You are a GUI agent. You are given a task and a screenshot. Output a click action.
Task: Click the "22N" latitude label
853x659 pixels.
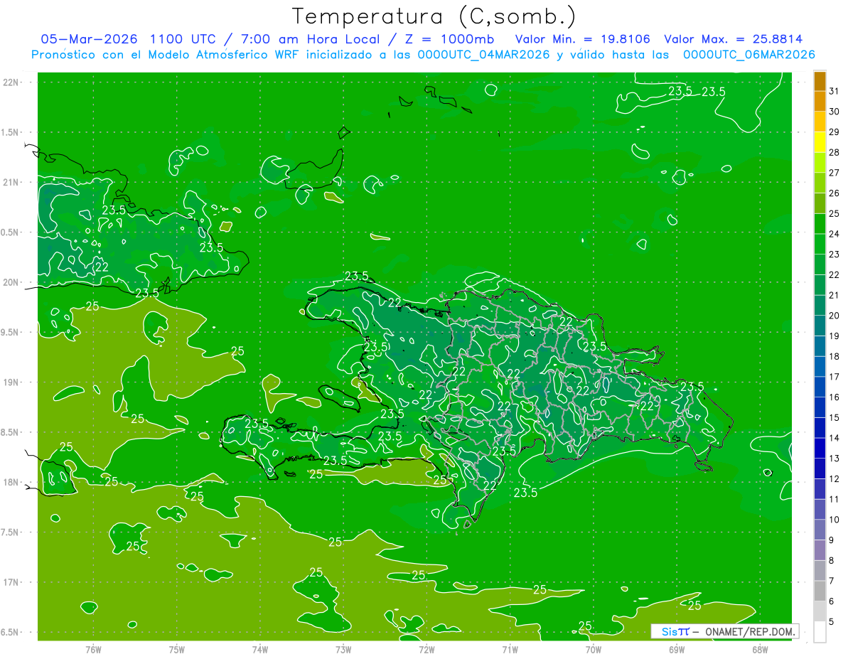[x=12, y=82]
